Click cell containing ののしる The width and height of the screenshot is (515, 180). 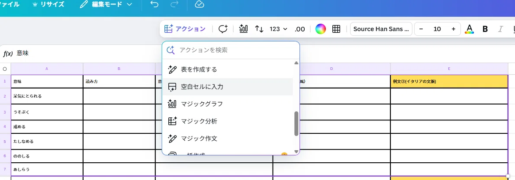[x=47, y=156]
